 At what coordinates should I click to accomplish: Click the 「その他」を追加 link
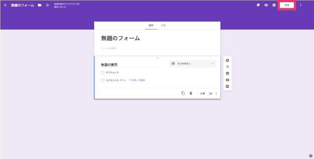click(137, 80)
